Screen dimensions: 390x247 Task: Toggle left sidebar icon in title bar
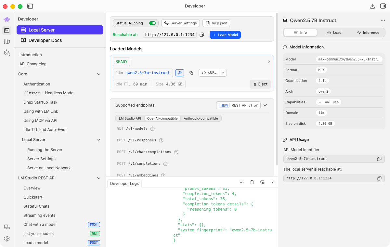coord(30,6)
